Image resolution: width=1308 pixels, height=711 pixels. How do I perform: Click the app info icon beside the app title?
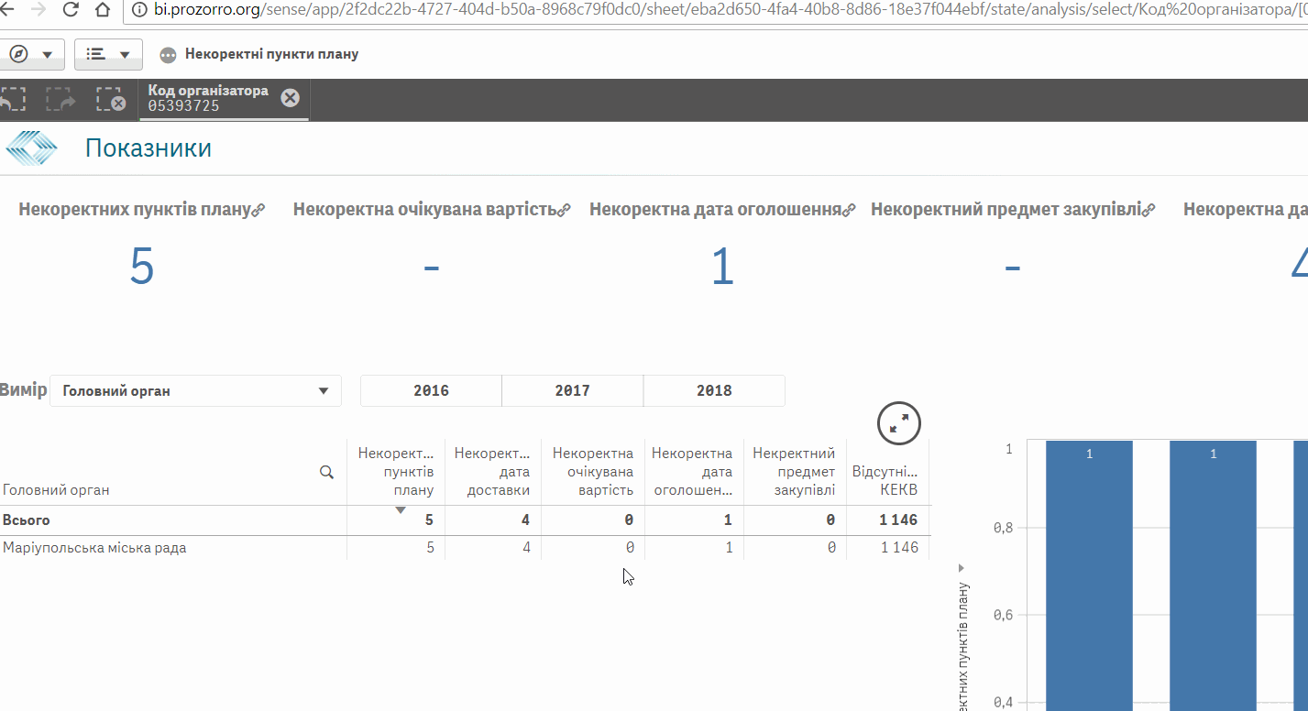(x=168, y=55)
